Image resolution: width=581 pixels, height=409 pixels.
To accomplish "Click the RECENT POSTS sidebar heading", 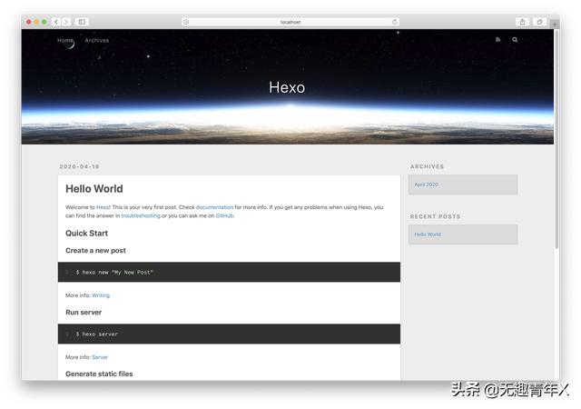I will (x=435, y=216).
